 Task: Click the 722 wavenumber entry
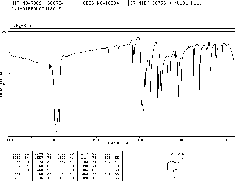[x=107, y=166]
